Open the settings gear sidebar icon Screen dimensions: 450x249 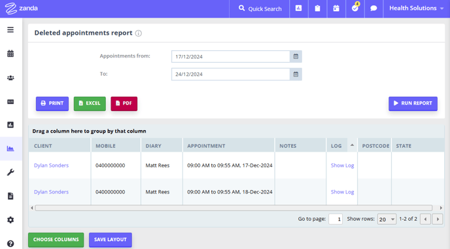pos(10,220)
